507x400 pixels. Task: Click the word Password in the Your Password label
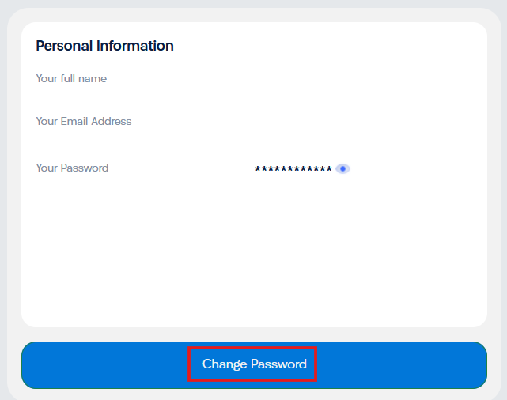pyautogui.click(x=85, y=168)
